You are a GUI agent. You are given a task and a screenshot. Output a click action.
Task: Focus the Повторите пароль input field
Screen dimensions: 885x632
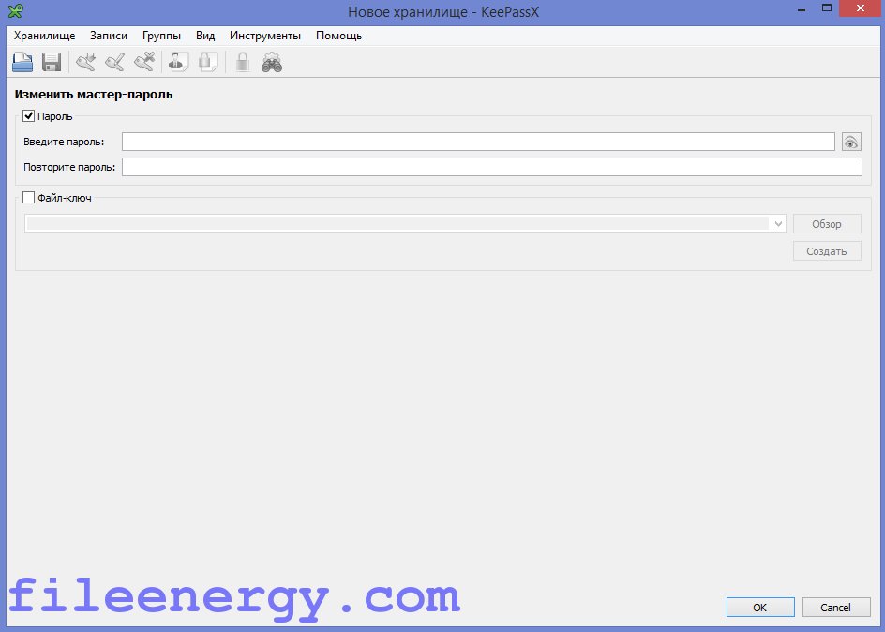pyautogui.click(x=491, y=167)
